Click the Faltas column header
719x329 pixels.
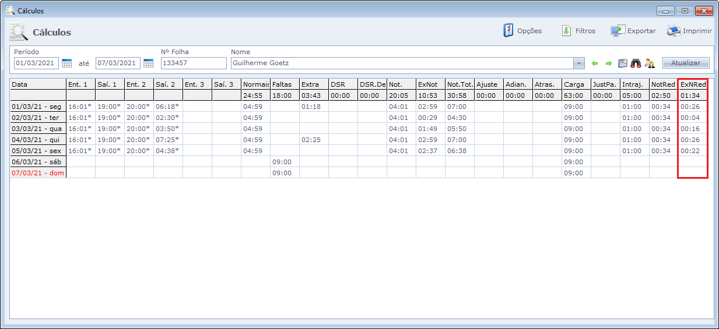coord(285,84)
